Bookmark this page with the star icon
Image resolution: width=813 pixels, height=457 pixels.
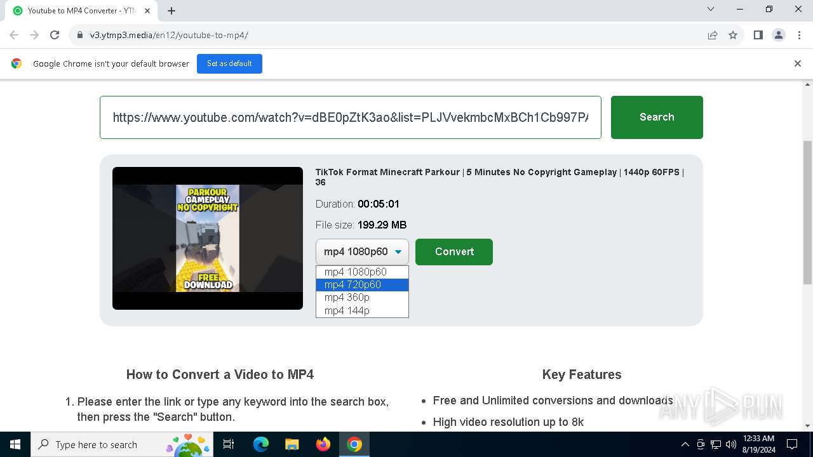(733, 35)
